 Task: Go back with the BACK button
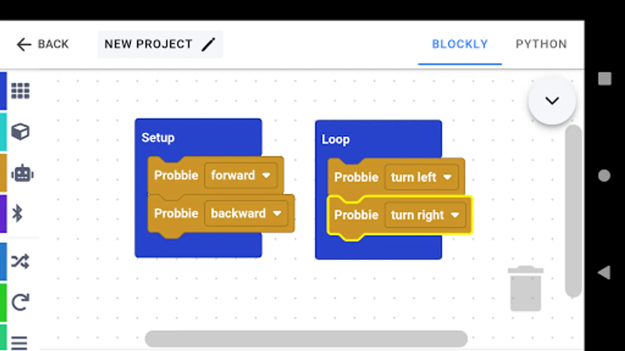pyautogui.click(x=43, y=44)
